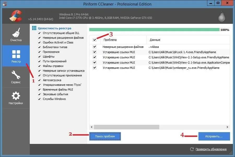Click the version v5.14.5493 text
The height and width of the screenshot is (157, 235).
(41, 19)
